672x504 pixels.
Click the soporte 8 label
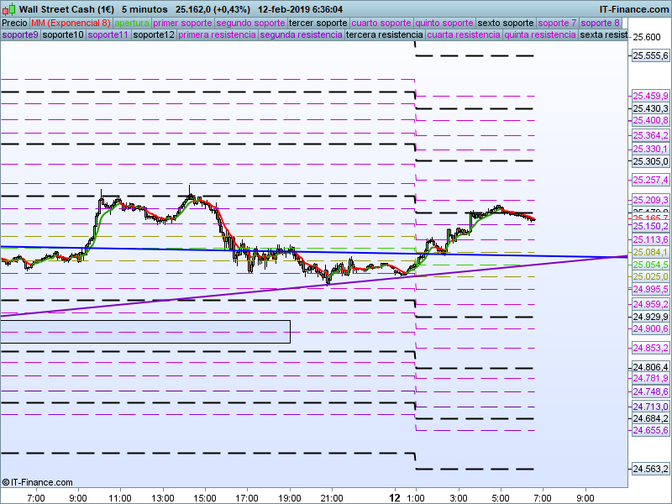tap(600, 24)
